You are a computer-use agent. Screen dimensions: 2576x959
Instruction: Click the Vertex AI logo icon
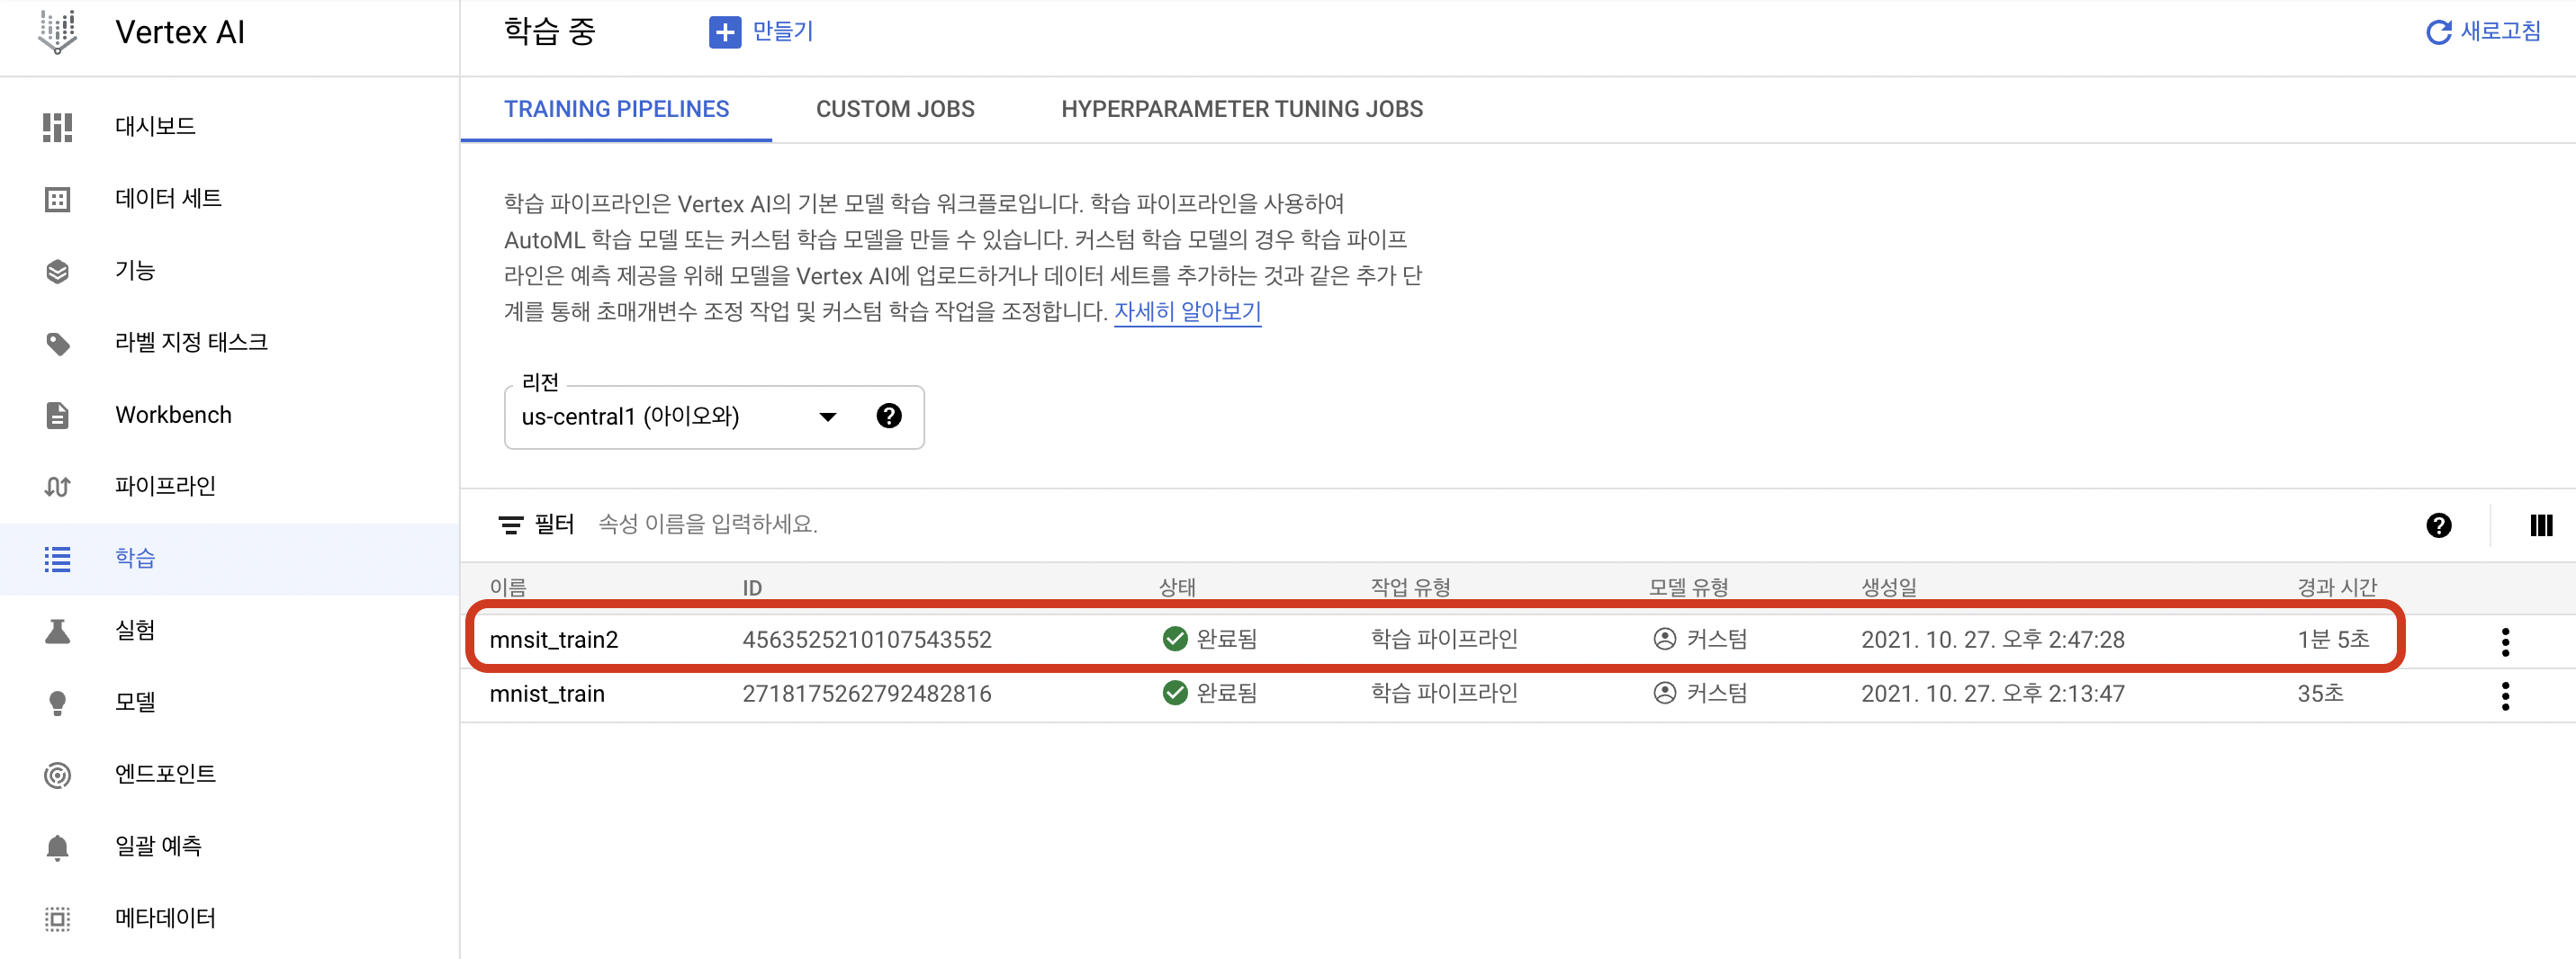[57, 32]
